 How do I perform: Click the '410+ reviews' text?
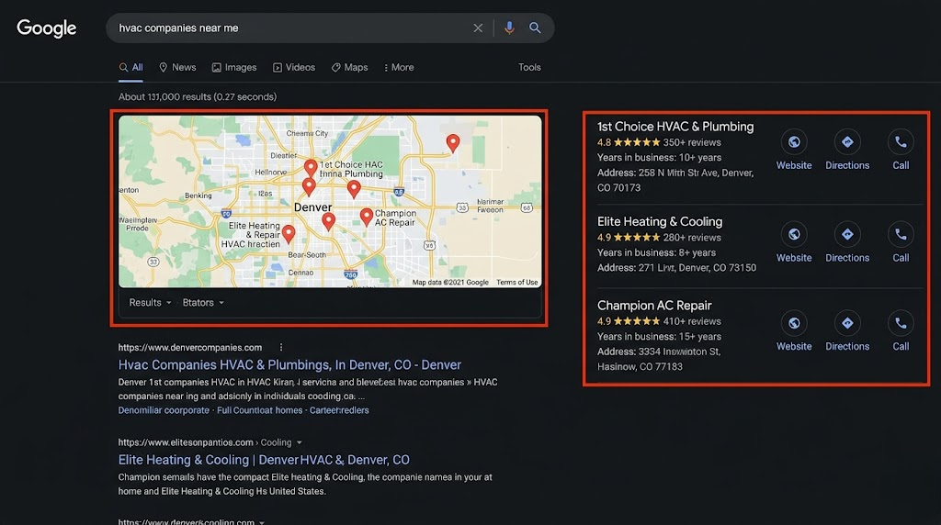(x=692, y=321)
